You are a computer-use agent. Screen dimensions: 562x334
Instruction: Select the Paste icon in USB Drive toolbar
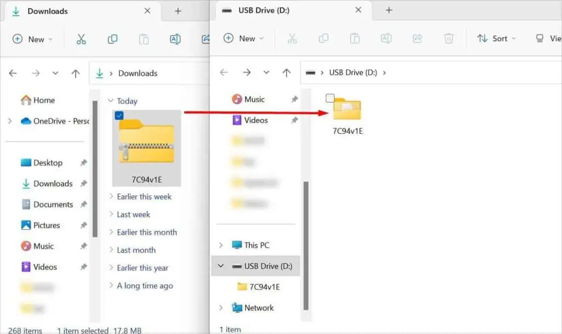pos(355,38)
